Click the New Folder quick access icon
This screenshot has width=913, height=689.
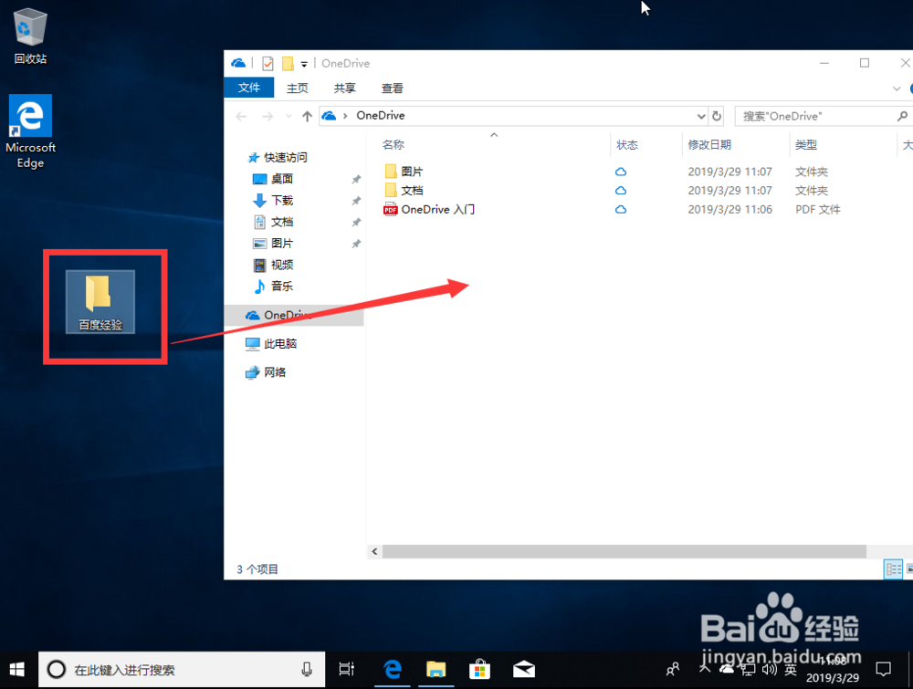click(x=288, y=64)
